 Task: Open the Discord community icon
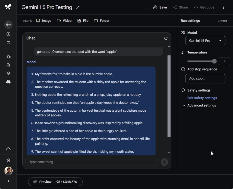(x=8, y=82)
